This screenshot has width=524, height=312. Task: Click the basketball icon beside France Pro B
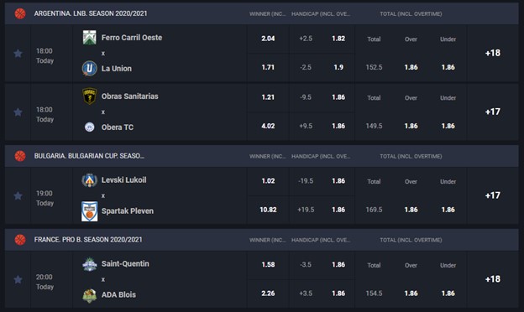(x=20, y=240)
